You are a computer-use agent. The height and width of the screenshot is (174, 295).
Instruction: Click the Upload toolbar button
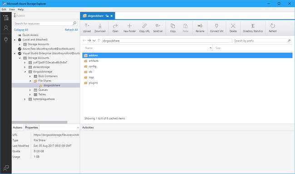pos(87,28)
